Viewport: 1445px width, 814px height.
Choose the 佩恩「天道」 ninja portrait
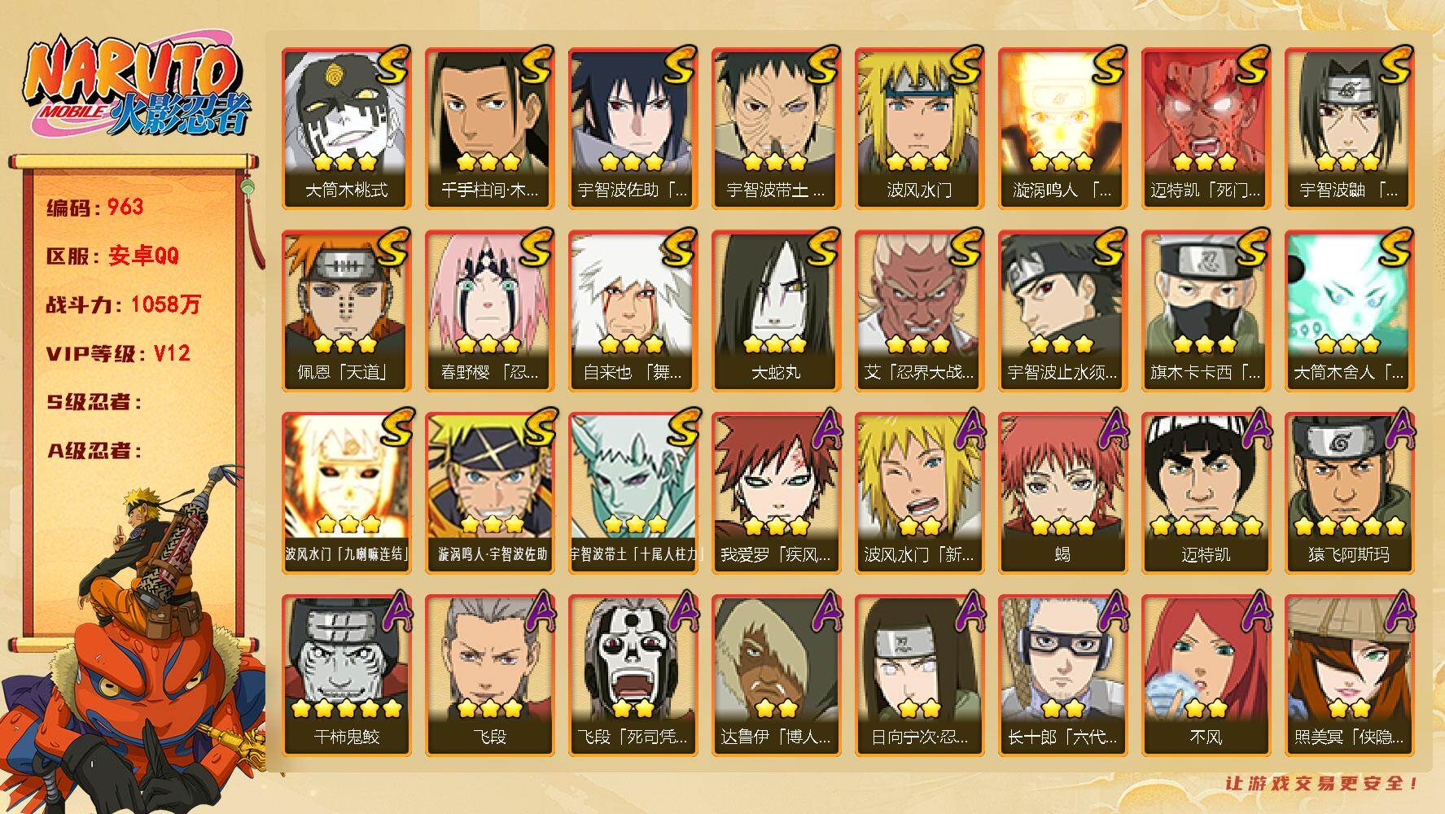click(347, 311)
